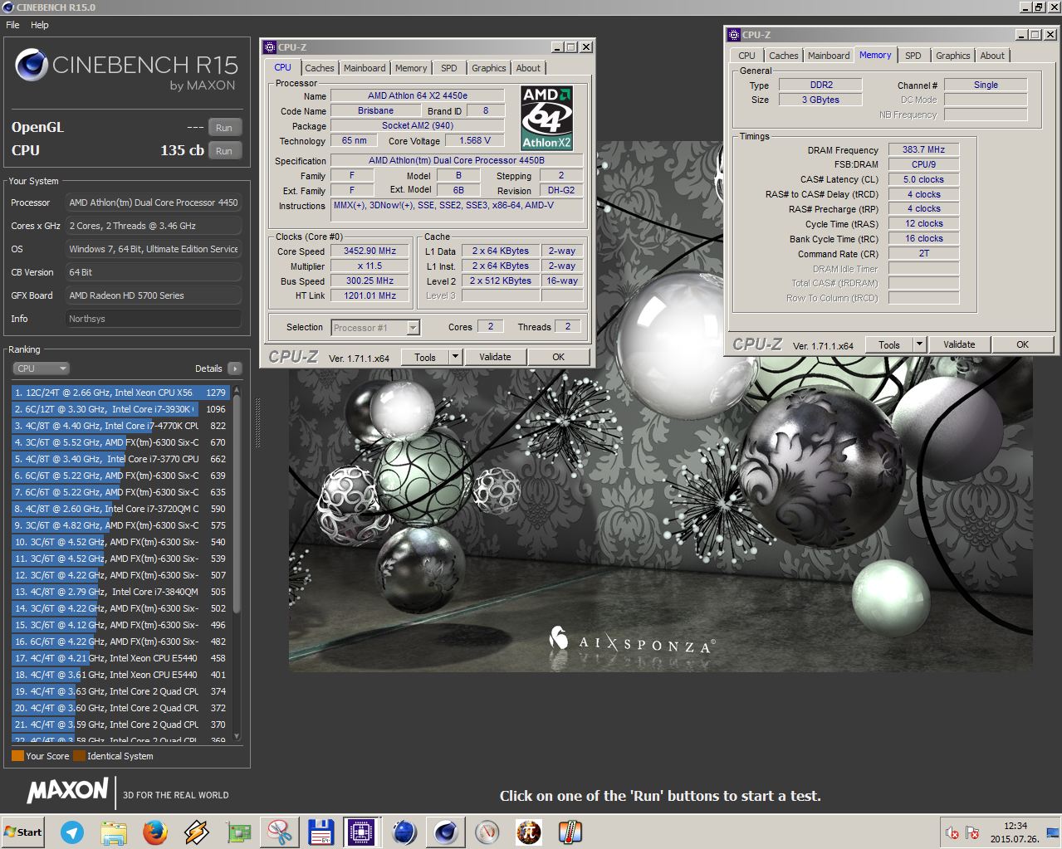Image resolution: width=1062 pixels, height=849 pixels.
Task: Open Windows Explorer from the taskbar
Action: (x=114, y=832)
